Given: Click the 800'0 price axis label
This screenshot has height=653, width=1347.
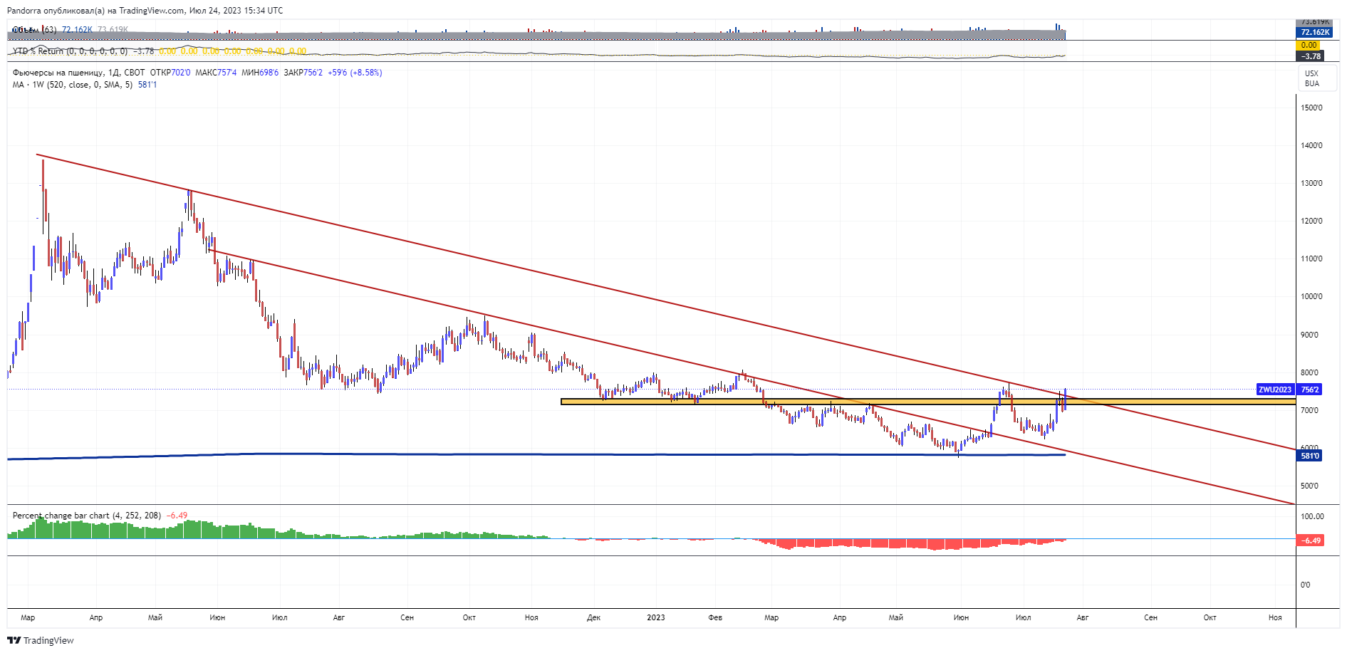Looking at the screenshot, I should pos(1309,372).
